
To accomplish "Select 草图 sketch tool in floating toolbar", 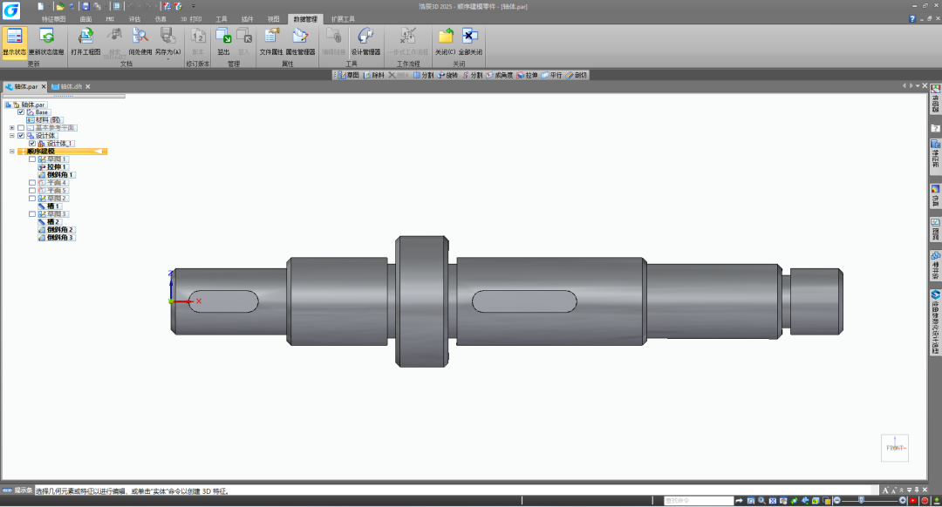I will 348,75.
